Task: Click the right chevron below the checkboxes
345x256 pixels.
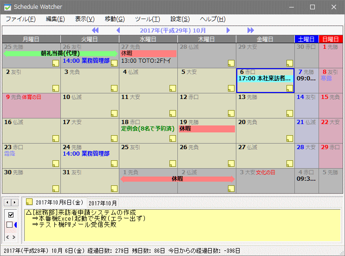Action: pos(14,237)
